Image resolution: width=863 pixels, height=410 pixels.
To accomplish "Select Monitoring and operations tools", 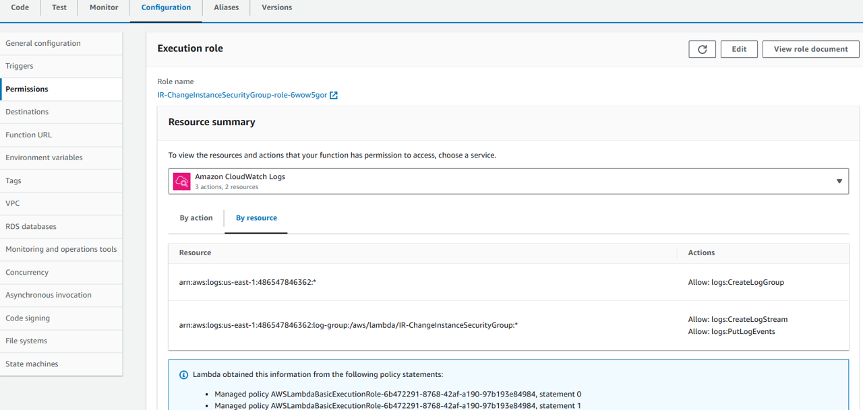I will pos(61,249).
